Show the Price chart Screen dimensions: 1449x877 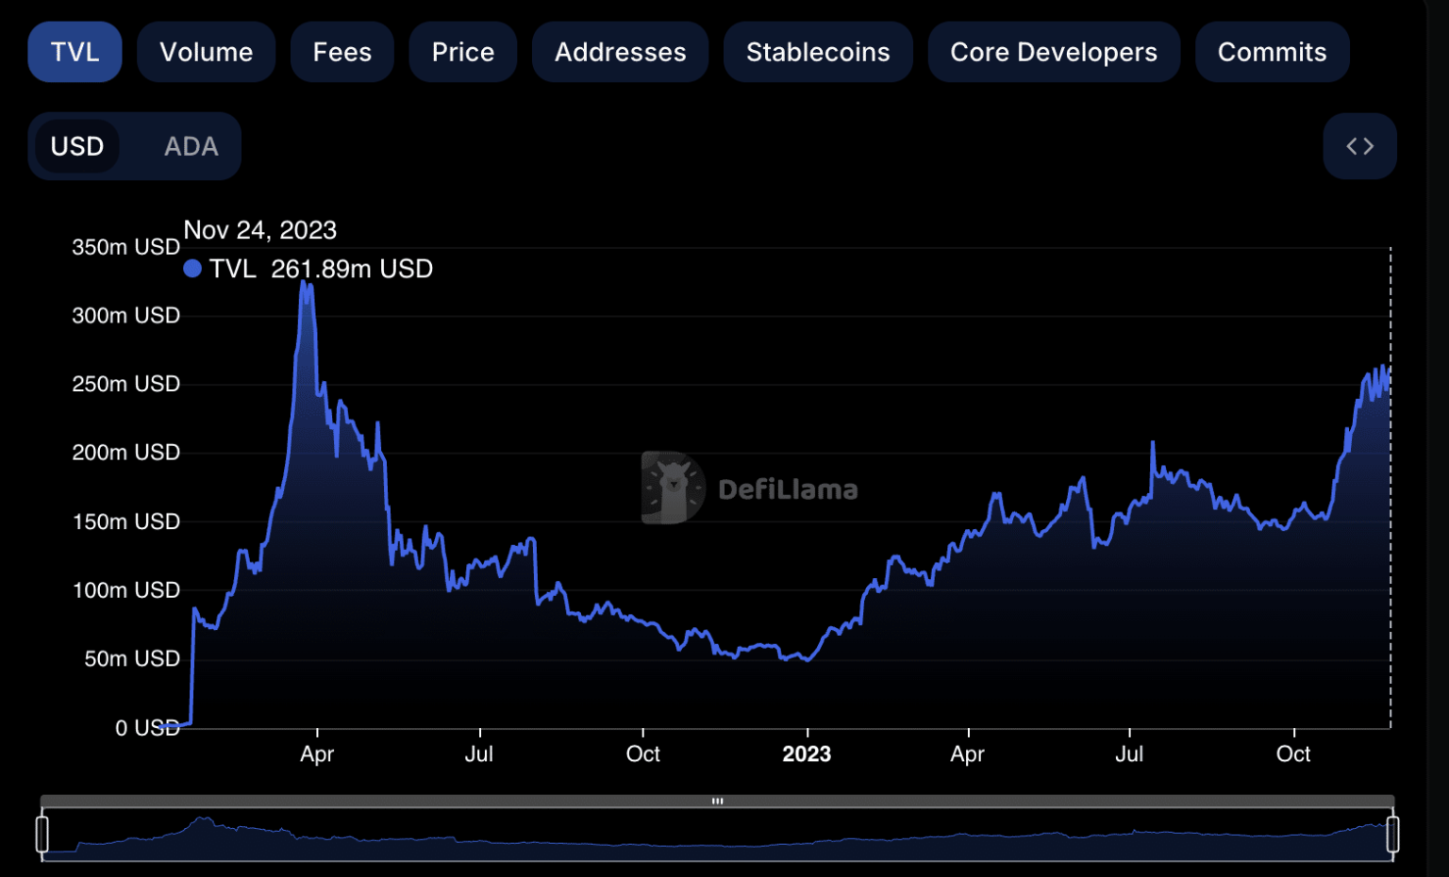(462, 52)
